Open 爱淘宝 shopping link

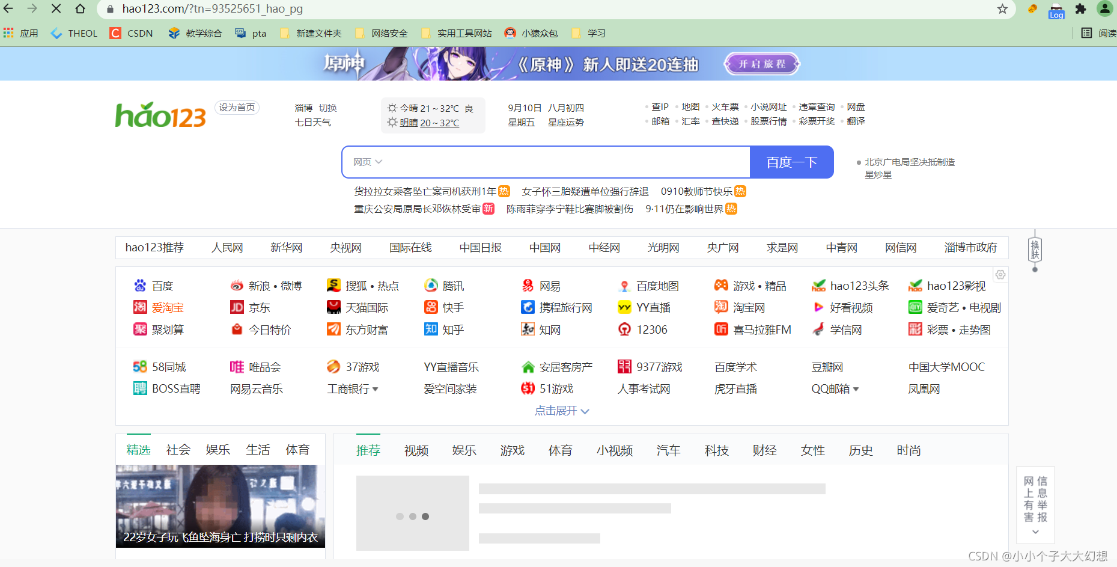(159, 307)
